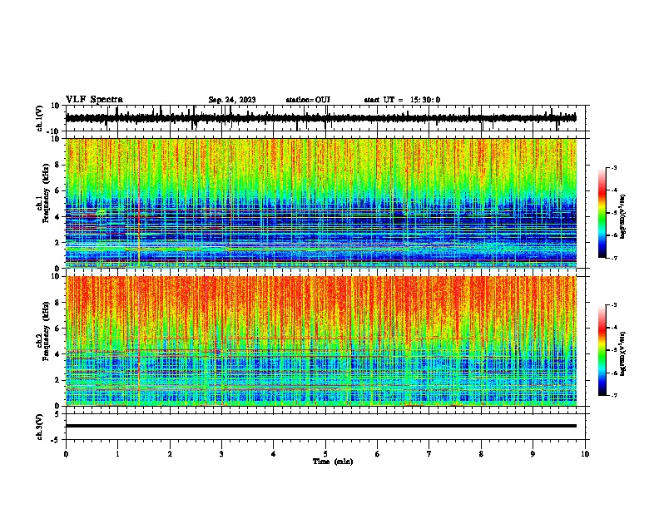This screenshot has width=659, height=509.
Task: Click the ch.2 colorbar 'log(PSD)(V²/Hz)' label
Action: click(623, 353)
